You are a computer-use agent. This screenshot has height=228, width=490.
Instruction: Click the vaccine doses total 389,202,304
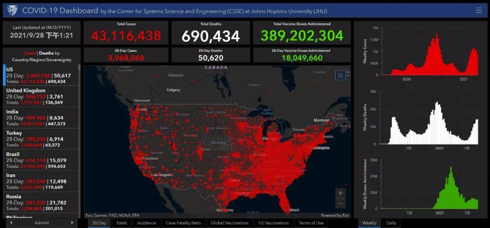pos(302,36)
